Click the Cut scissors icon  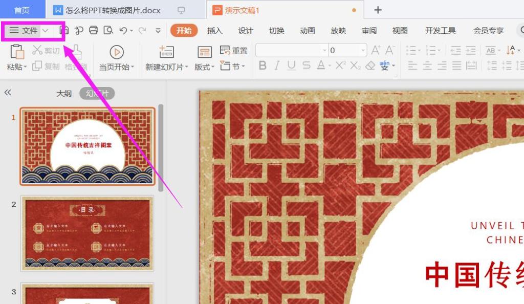[37, 50]
